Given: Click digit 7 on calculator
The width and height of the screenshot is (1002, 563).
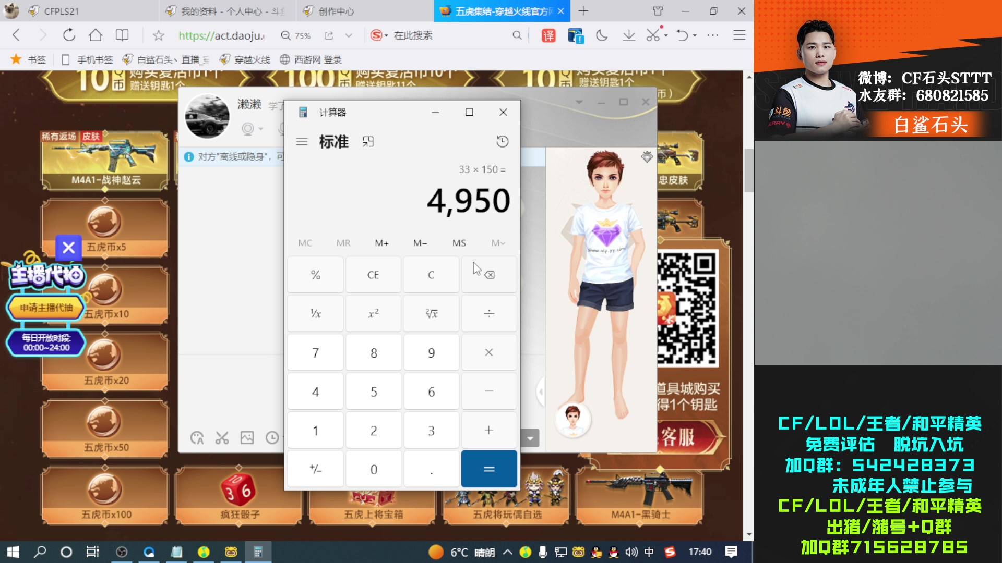Looking at the screenshot, I should [x=316, y=352].
